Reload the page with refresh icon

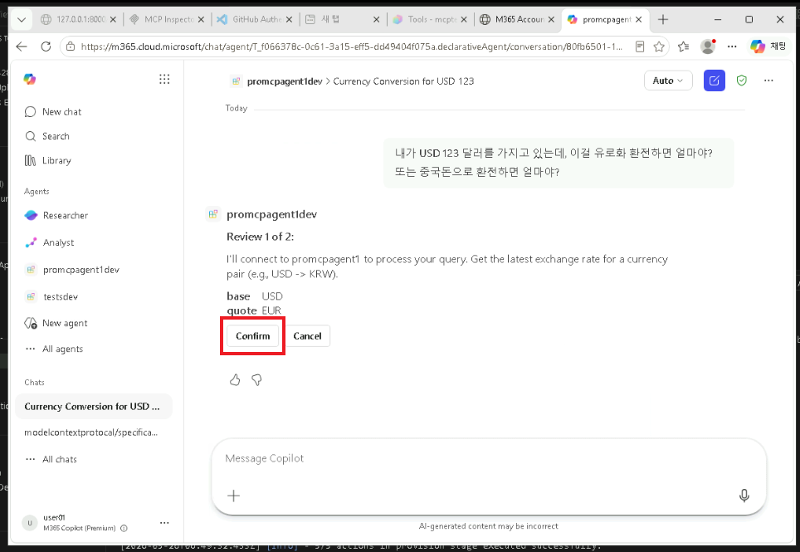coord(46,46)
